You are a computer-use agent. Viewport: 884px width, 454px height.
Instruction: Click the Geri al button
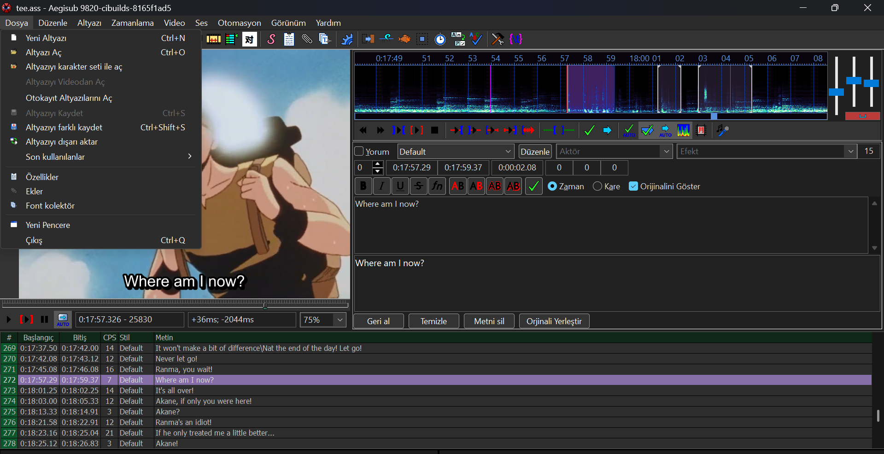coord(379,321)
